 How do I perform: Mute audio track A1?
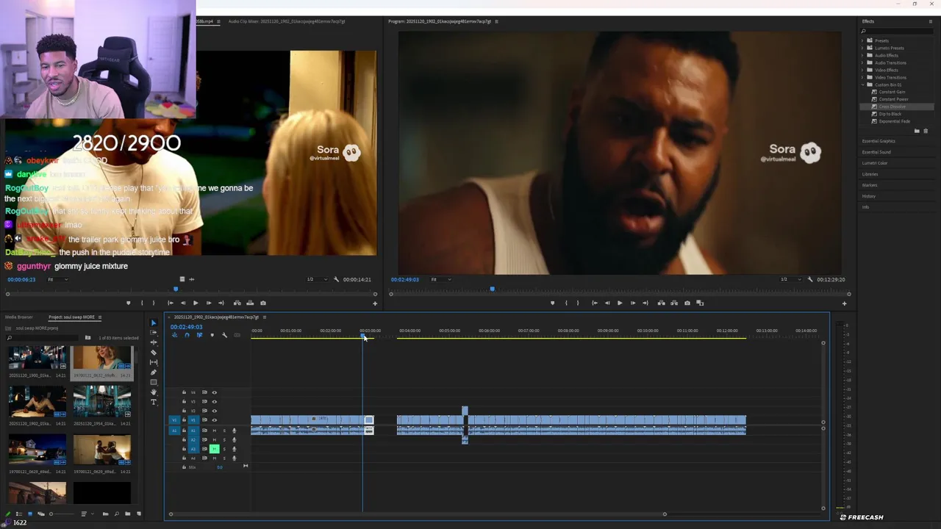(x=215, y=431)
